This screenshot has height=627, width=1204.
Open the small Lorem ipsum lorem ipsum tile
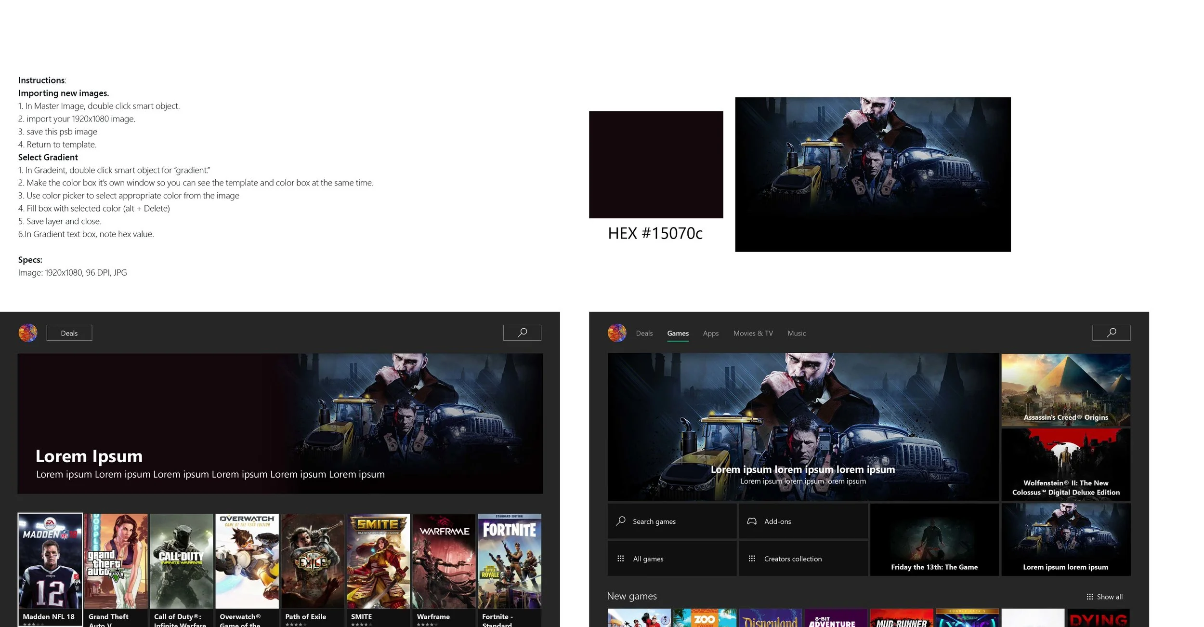1066,540
